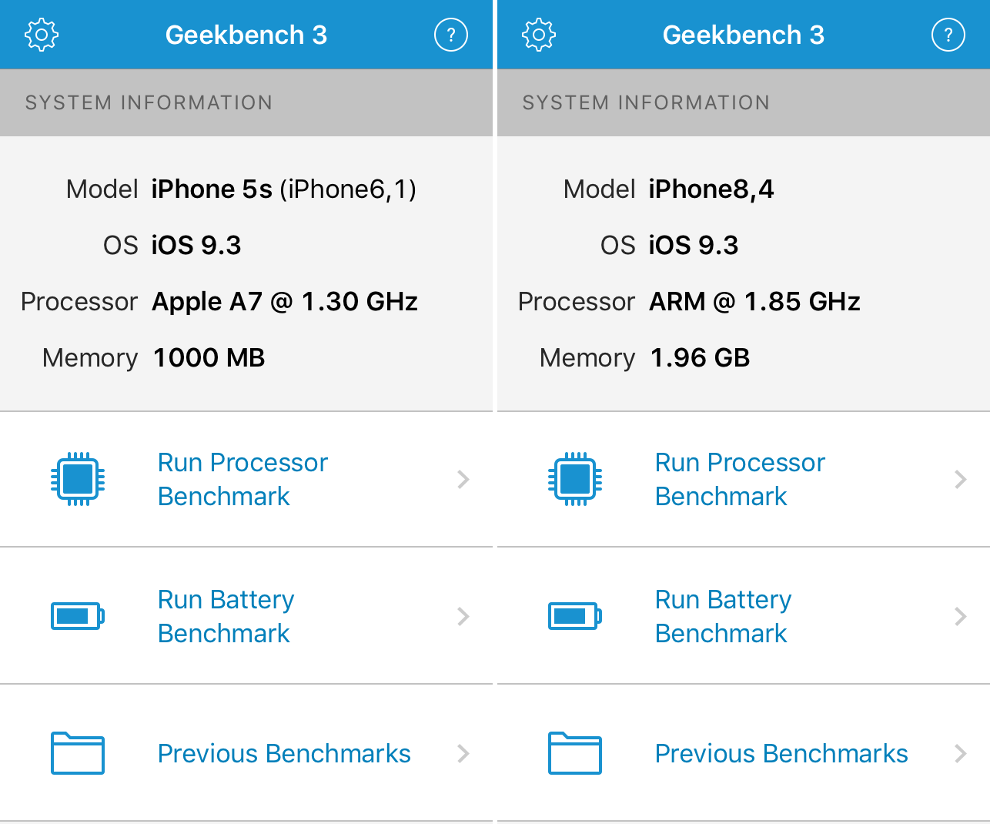The image size is (990, 824).
Task: Open the folder icon next to Previous Benchmarks left
Action: pyautogui.click(x=77, y=753)
